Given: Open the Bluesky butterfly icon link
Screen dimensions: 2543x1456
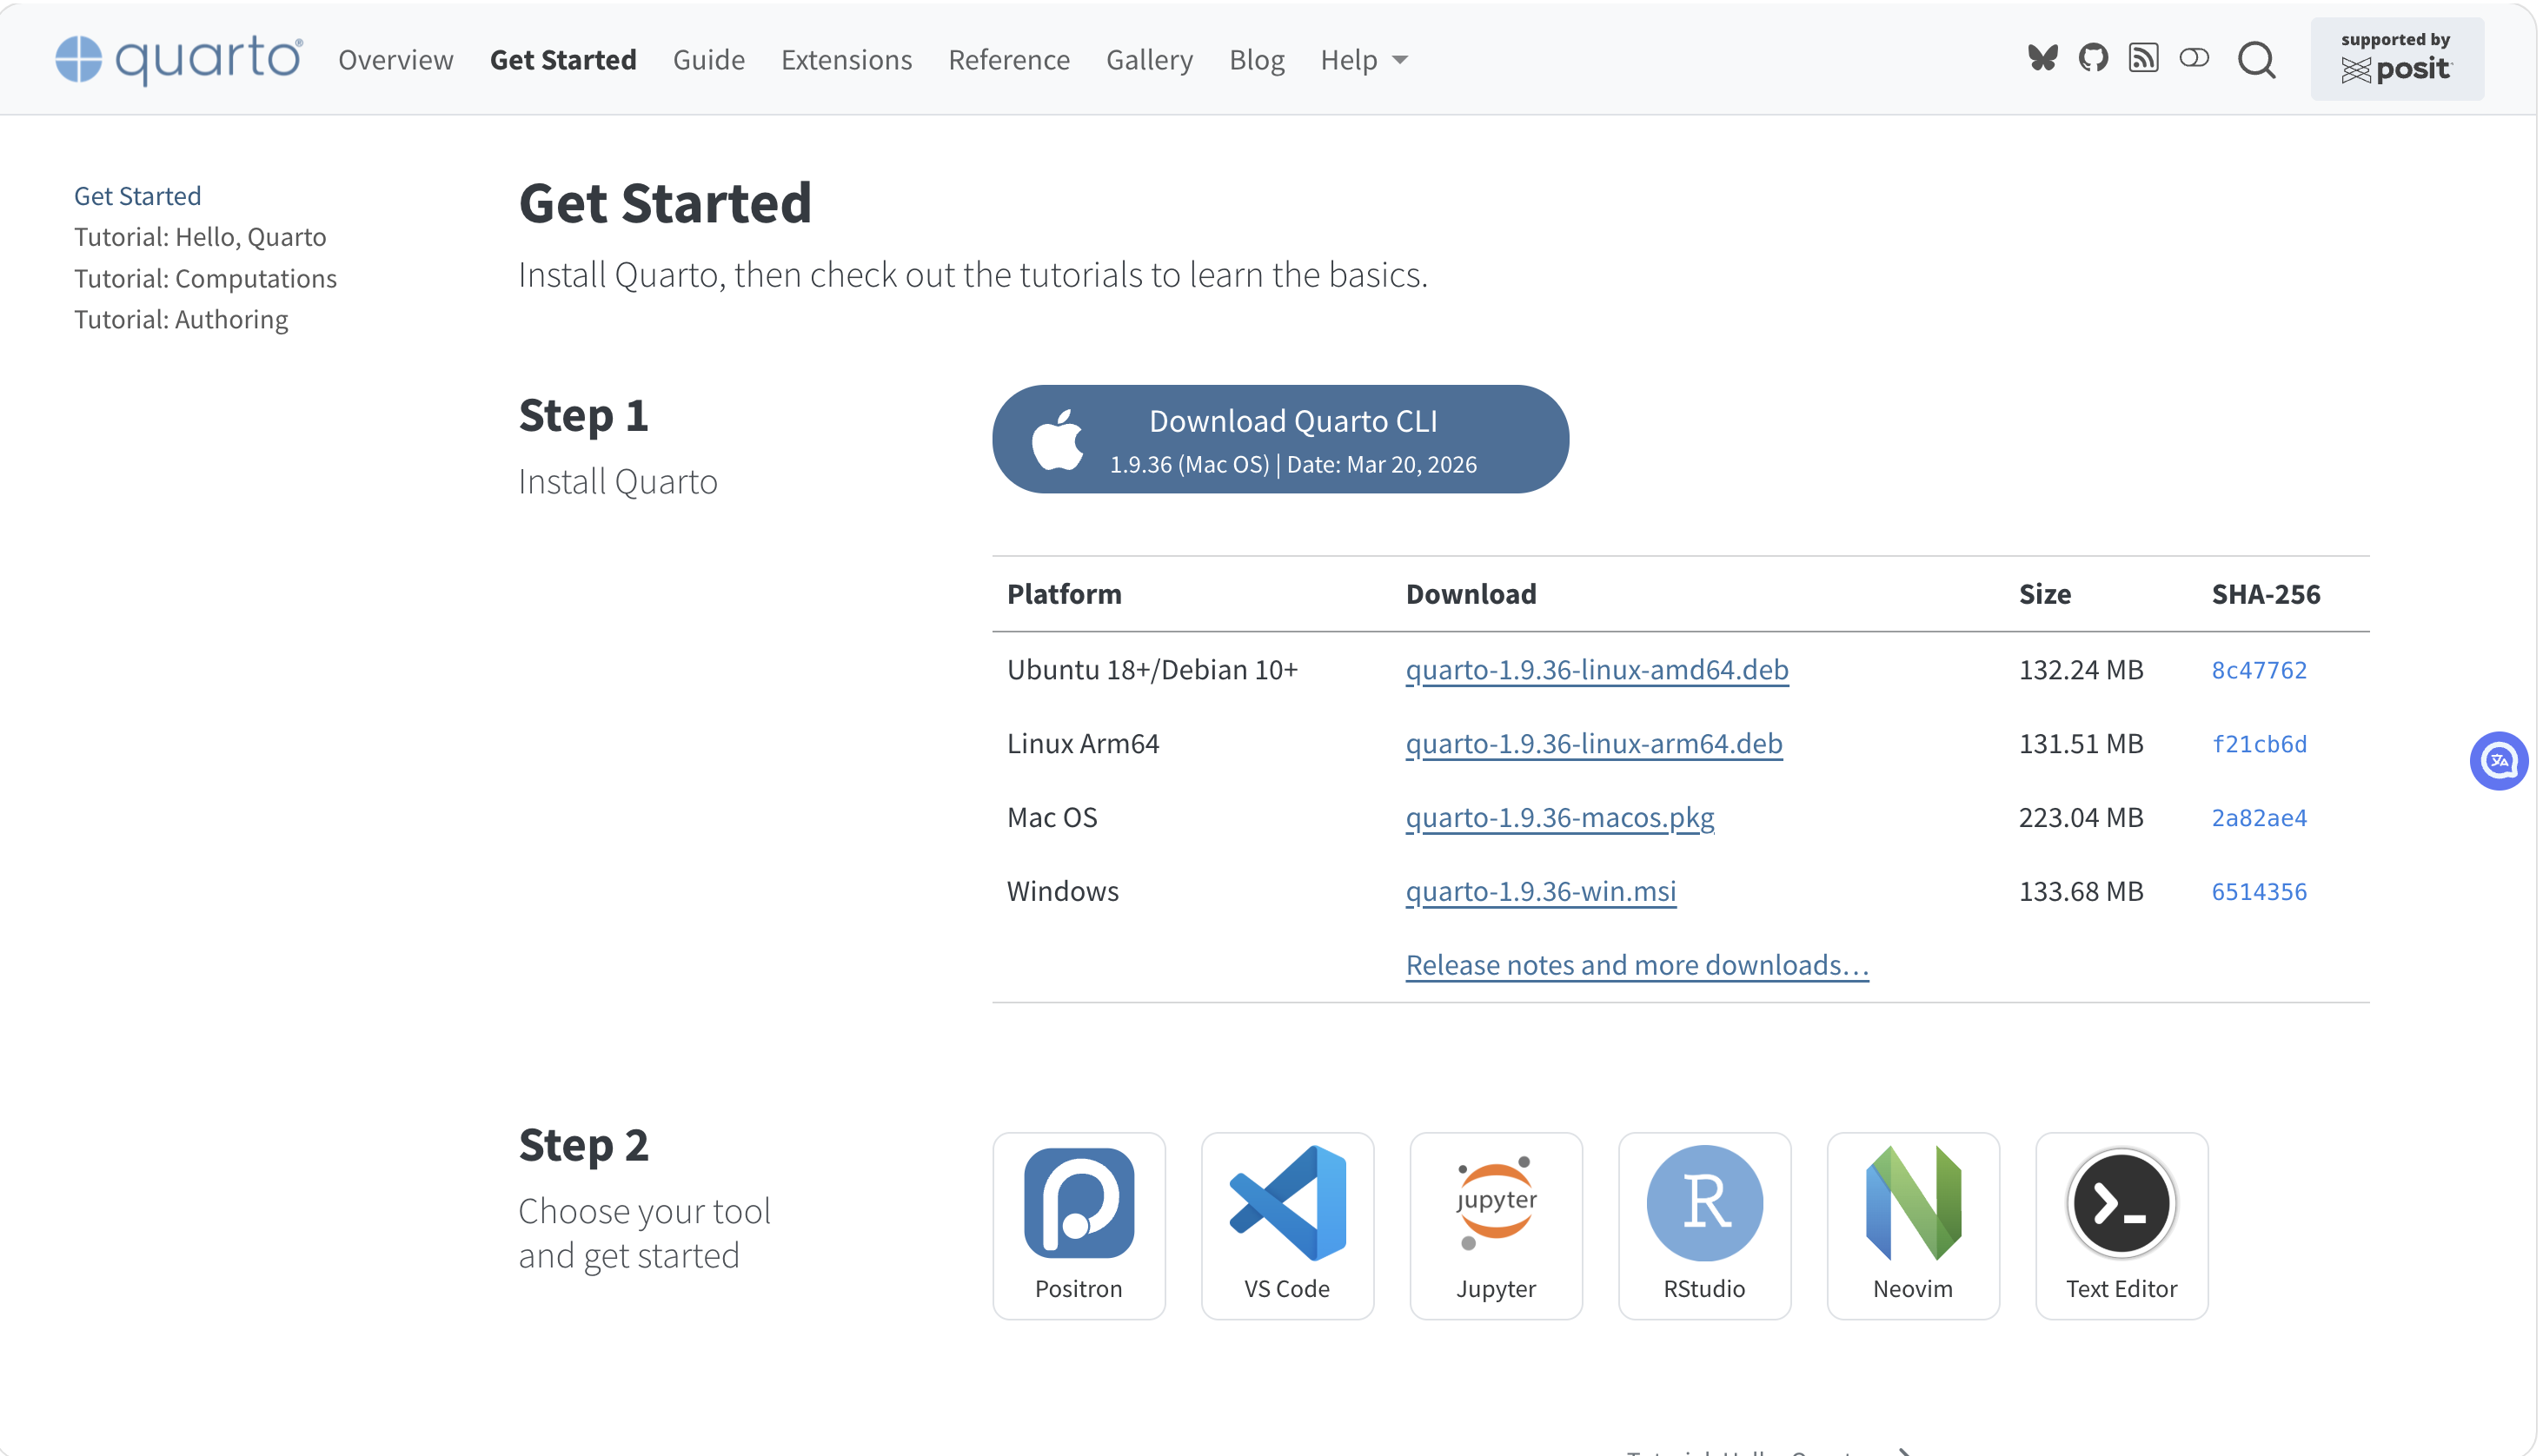Looking at the screenshot, I should coord(2042,58).
